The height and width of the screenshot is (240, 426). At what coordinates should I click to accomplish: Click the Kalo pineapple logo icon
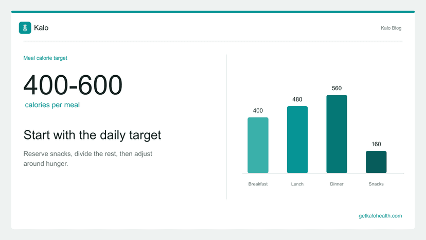click(x=25, y=28)
